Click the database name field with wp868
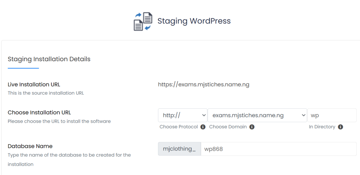Image resolution: width=360 pixels, height=175 pixels. click(278, 149)
